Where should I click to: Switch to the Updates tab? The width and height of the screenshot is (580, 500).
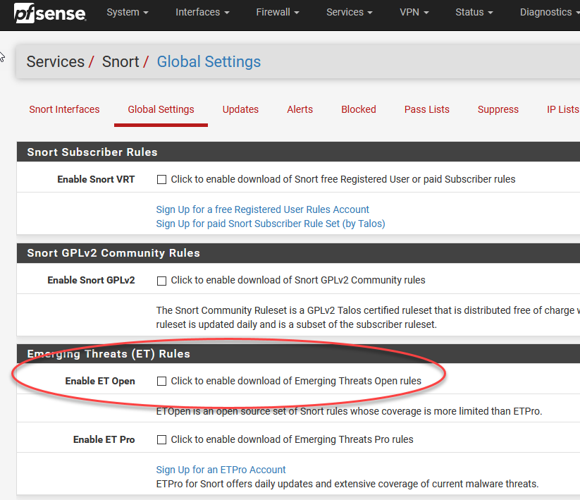click(240, 109)
